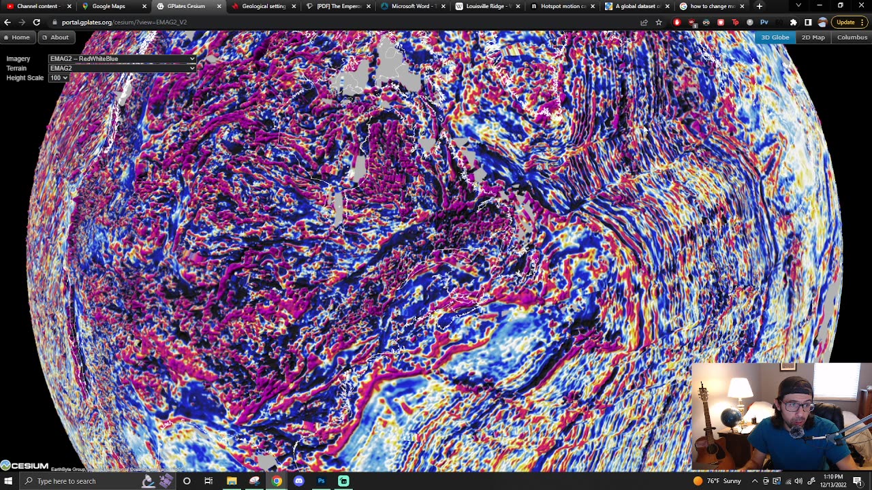This screenshot has height=490, width=872.
Task: Open the red hand AdBlock extension
Action: tap(676, 22)
